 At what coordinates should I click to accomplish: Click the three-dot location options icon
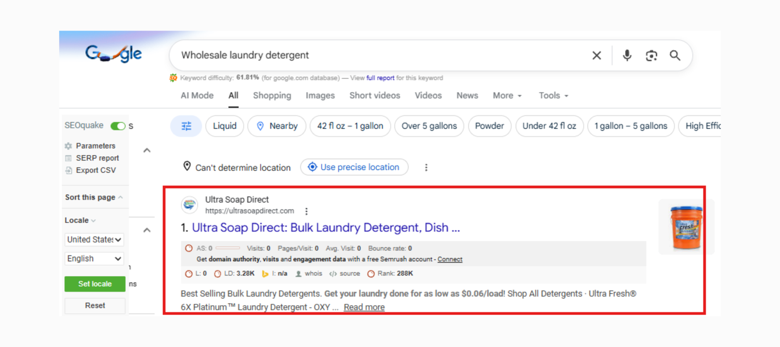tap(426, 167)
